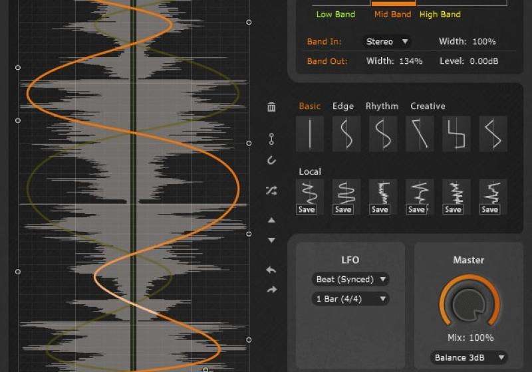Click the trash icon to delete the curve
The height and width of the screenshot is (372, 532).
pyautogui.click(x=271, y=107)
